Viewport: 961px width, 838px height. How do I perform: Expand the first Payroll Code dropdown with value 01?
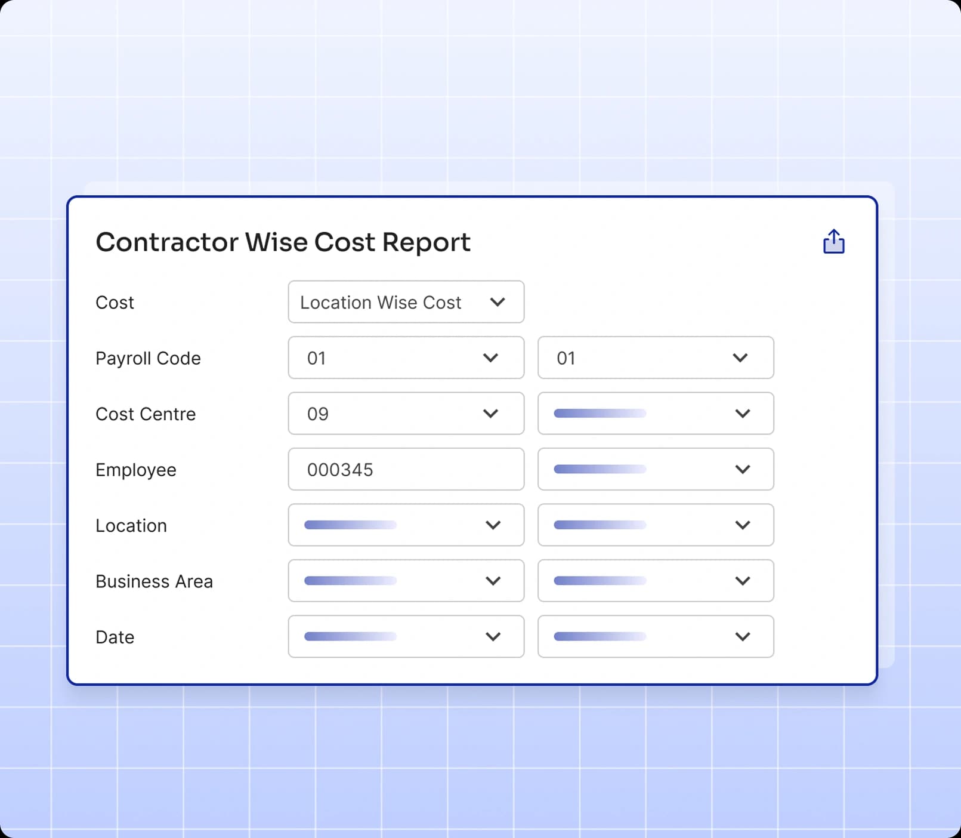[406, 358]
